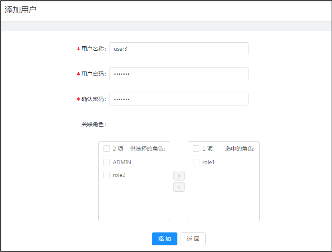Focus the 用户密码 password field
Screen dimensions: 332x252
[x=179, y=74]
